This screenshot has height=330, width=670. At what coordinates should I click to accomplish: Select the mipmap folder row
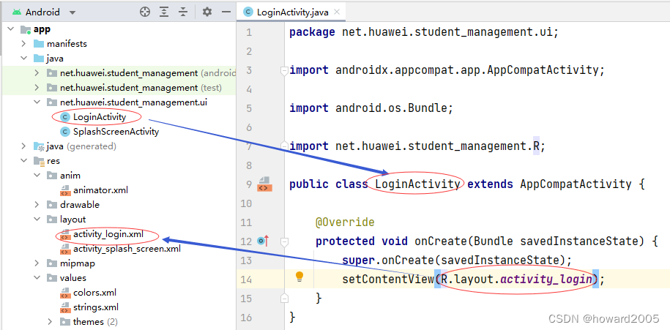coord(119,263)
